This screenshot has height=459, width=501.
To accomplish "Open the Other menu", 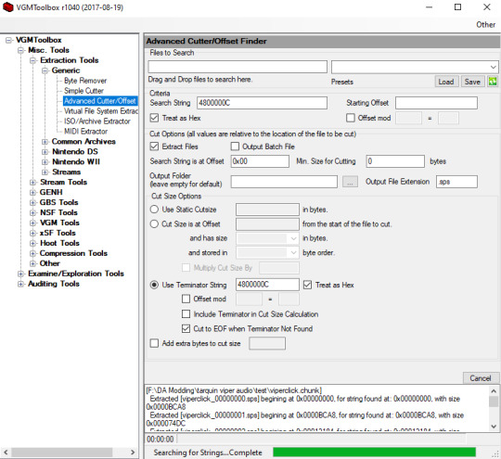I will (x=485, y=25).
